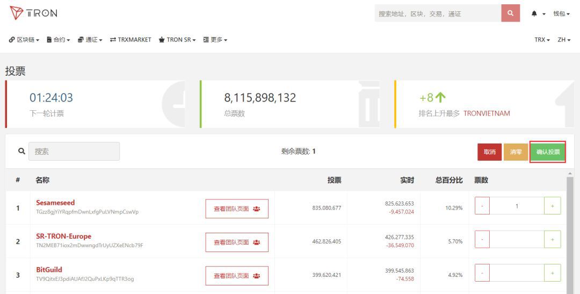Click the total votes 8,115,898,132
Viewport: 580px width, 294px height.
click(260, 98)
